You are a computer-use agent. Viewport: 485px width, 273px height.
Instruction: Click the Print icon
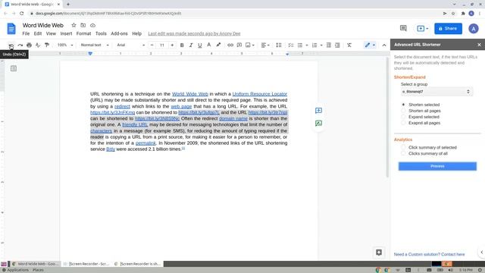tap(29, 45)
